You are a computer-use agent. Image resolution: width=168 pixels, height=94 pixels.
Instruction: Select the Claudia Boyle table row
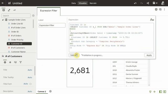pos(129,66)
